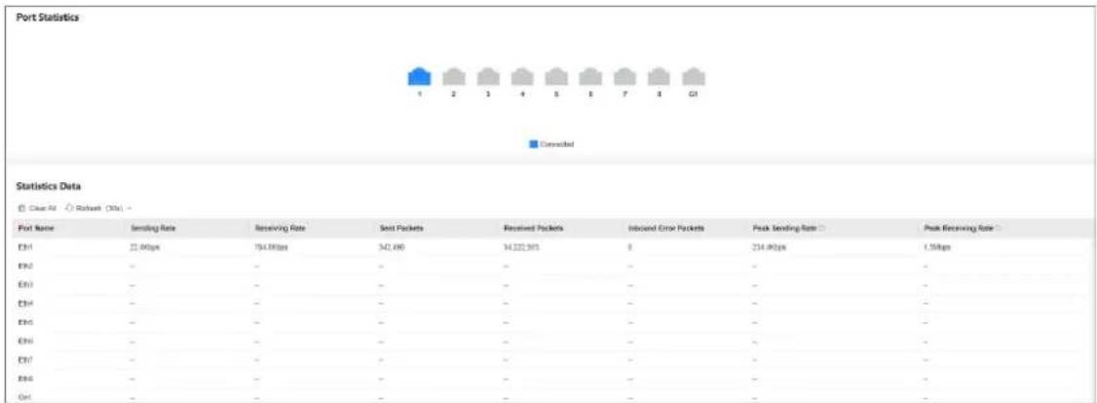The height and width of the screenshot is (403, 1097).
Task: Click the Peak Receiving Rate column header
Action: point(959,229)
